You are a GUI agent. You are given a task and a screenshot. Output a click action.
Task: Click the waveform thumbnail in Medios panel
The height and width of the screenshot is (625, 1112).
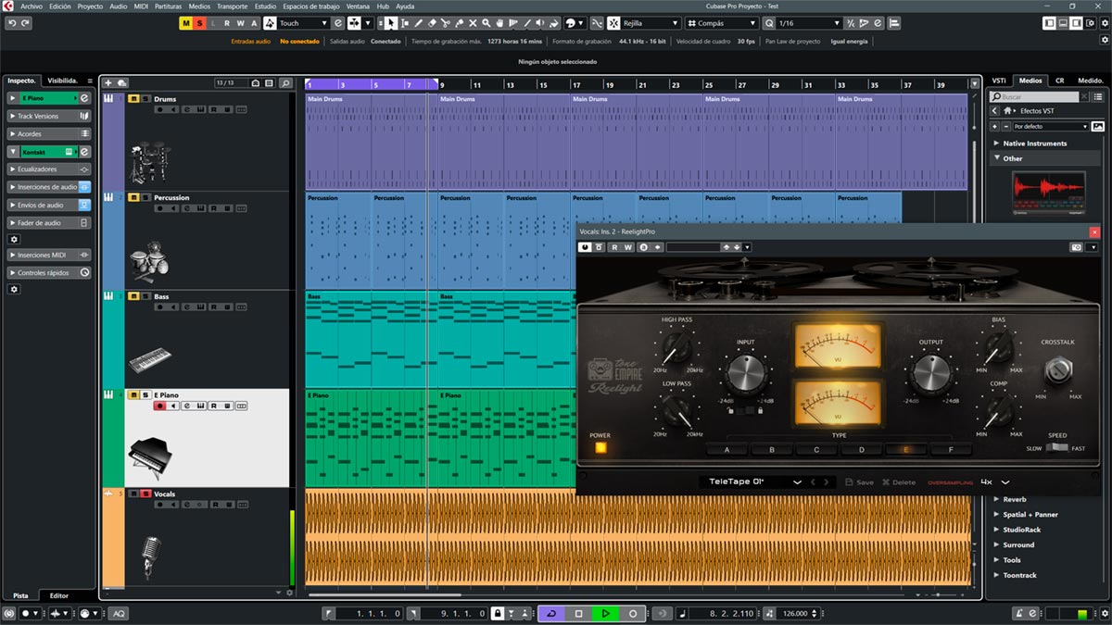click(1047, 194)
